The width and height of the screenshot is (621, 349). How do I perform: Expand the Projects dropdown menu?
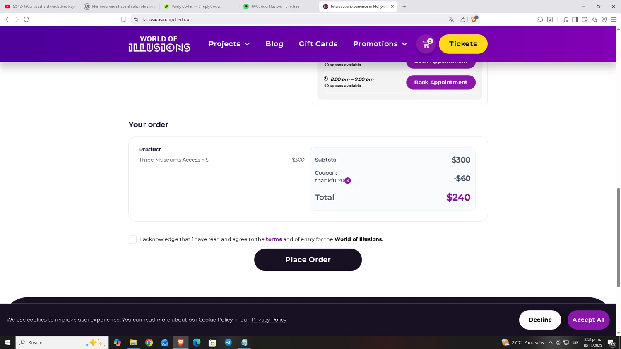pos(229,44)
